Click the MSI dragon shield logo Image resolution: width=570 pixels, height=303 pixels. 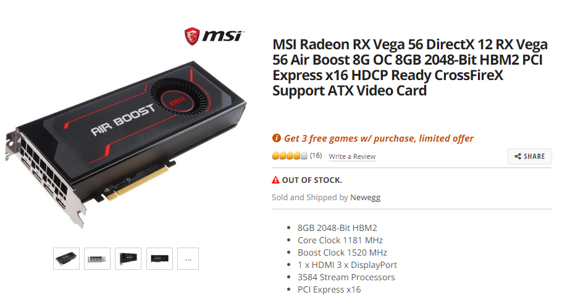point(192,36)
